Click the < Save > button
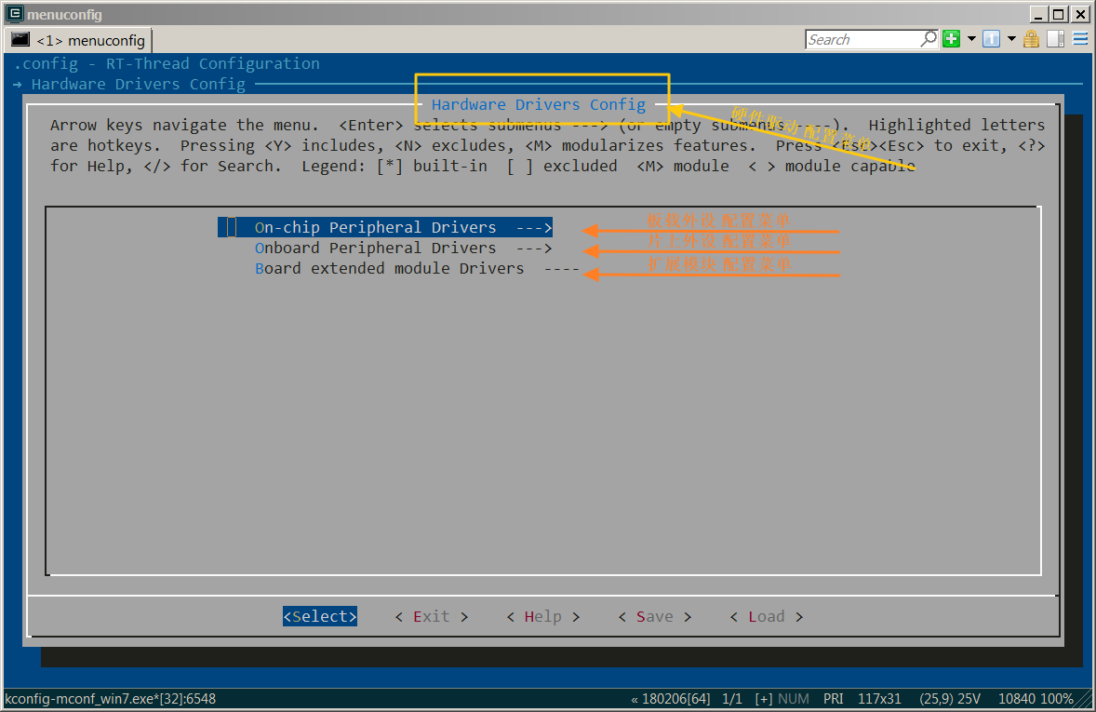The width and height of the screenshot is (1096, 712). (x=654, y=616)
